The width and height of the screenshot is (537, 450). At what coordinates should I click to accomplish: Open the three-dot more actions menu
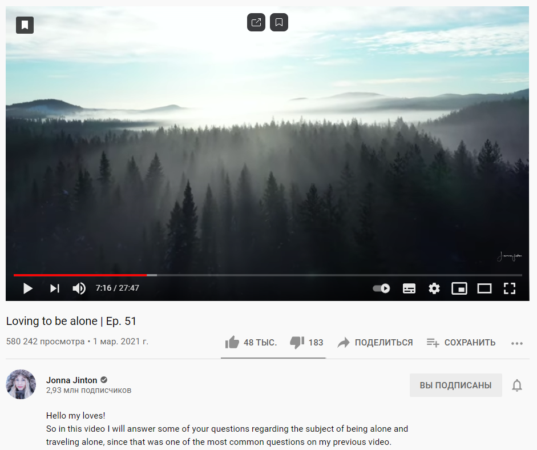click(x=517, y=343)
